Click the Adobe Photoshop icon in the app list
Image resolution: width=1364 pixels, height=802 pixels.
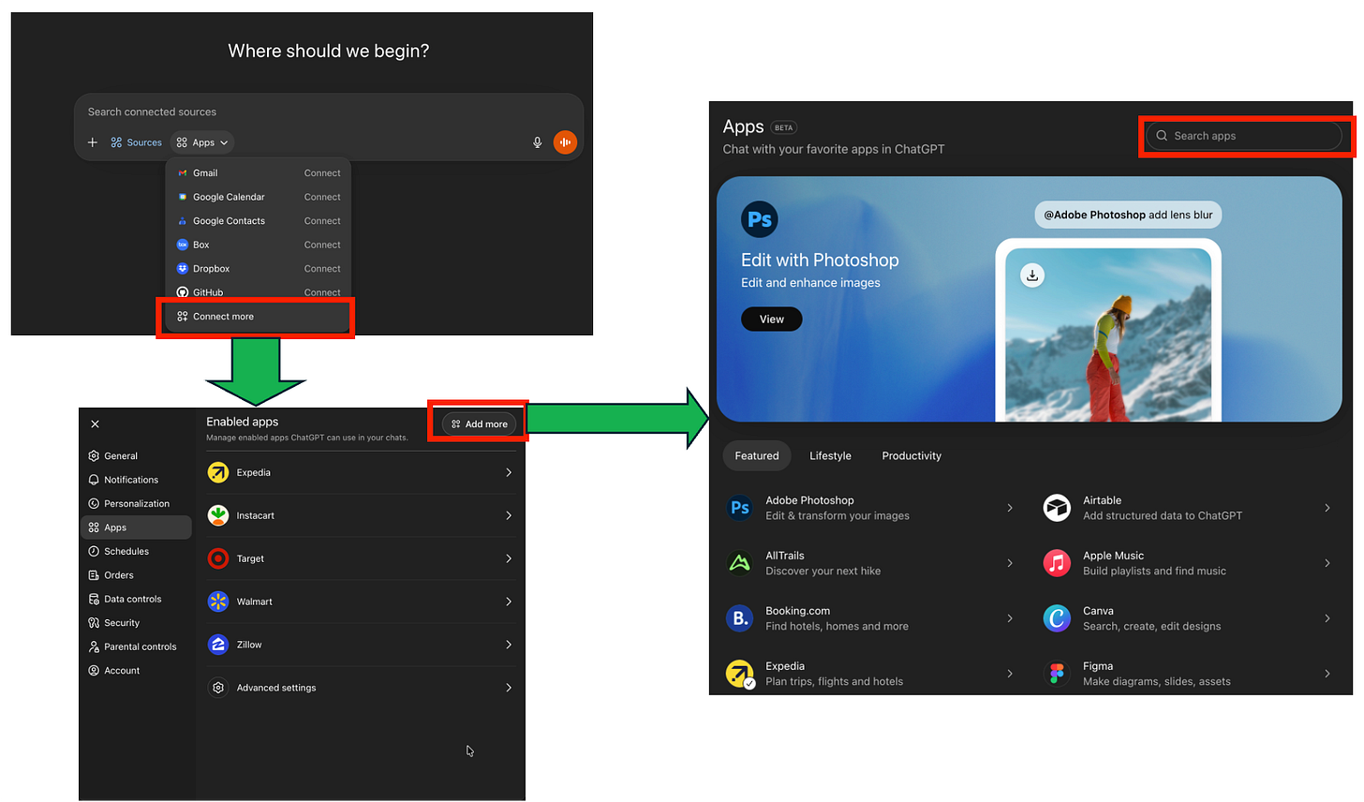pos(740,508)
